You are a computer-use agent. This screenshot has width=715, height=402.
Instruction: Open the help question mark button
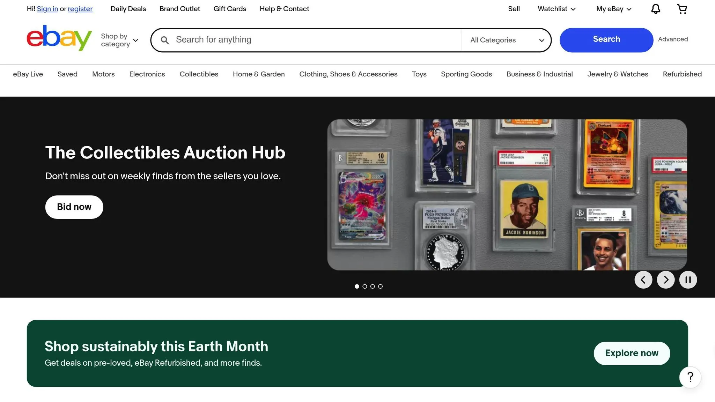coord(690,377)
